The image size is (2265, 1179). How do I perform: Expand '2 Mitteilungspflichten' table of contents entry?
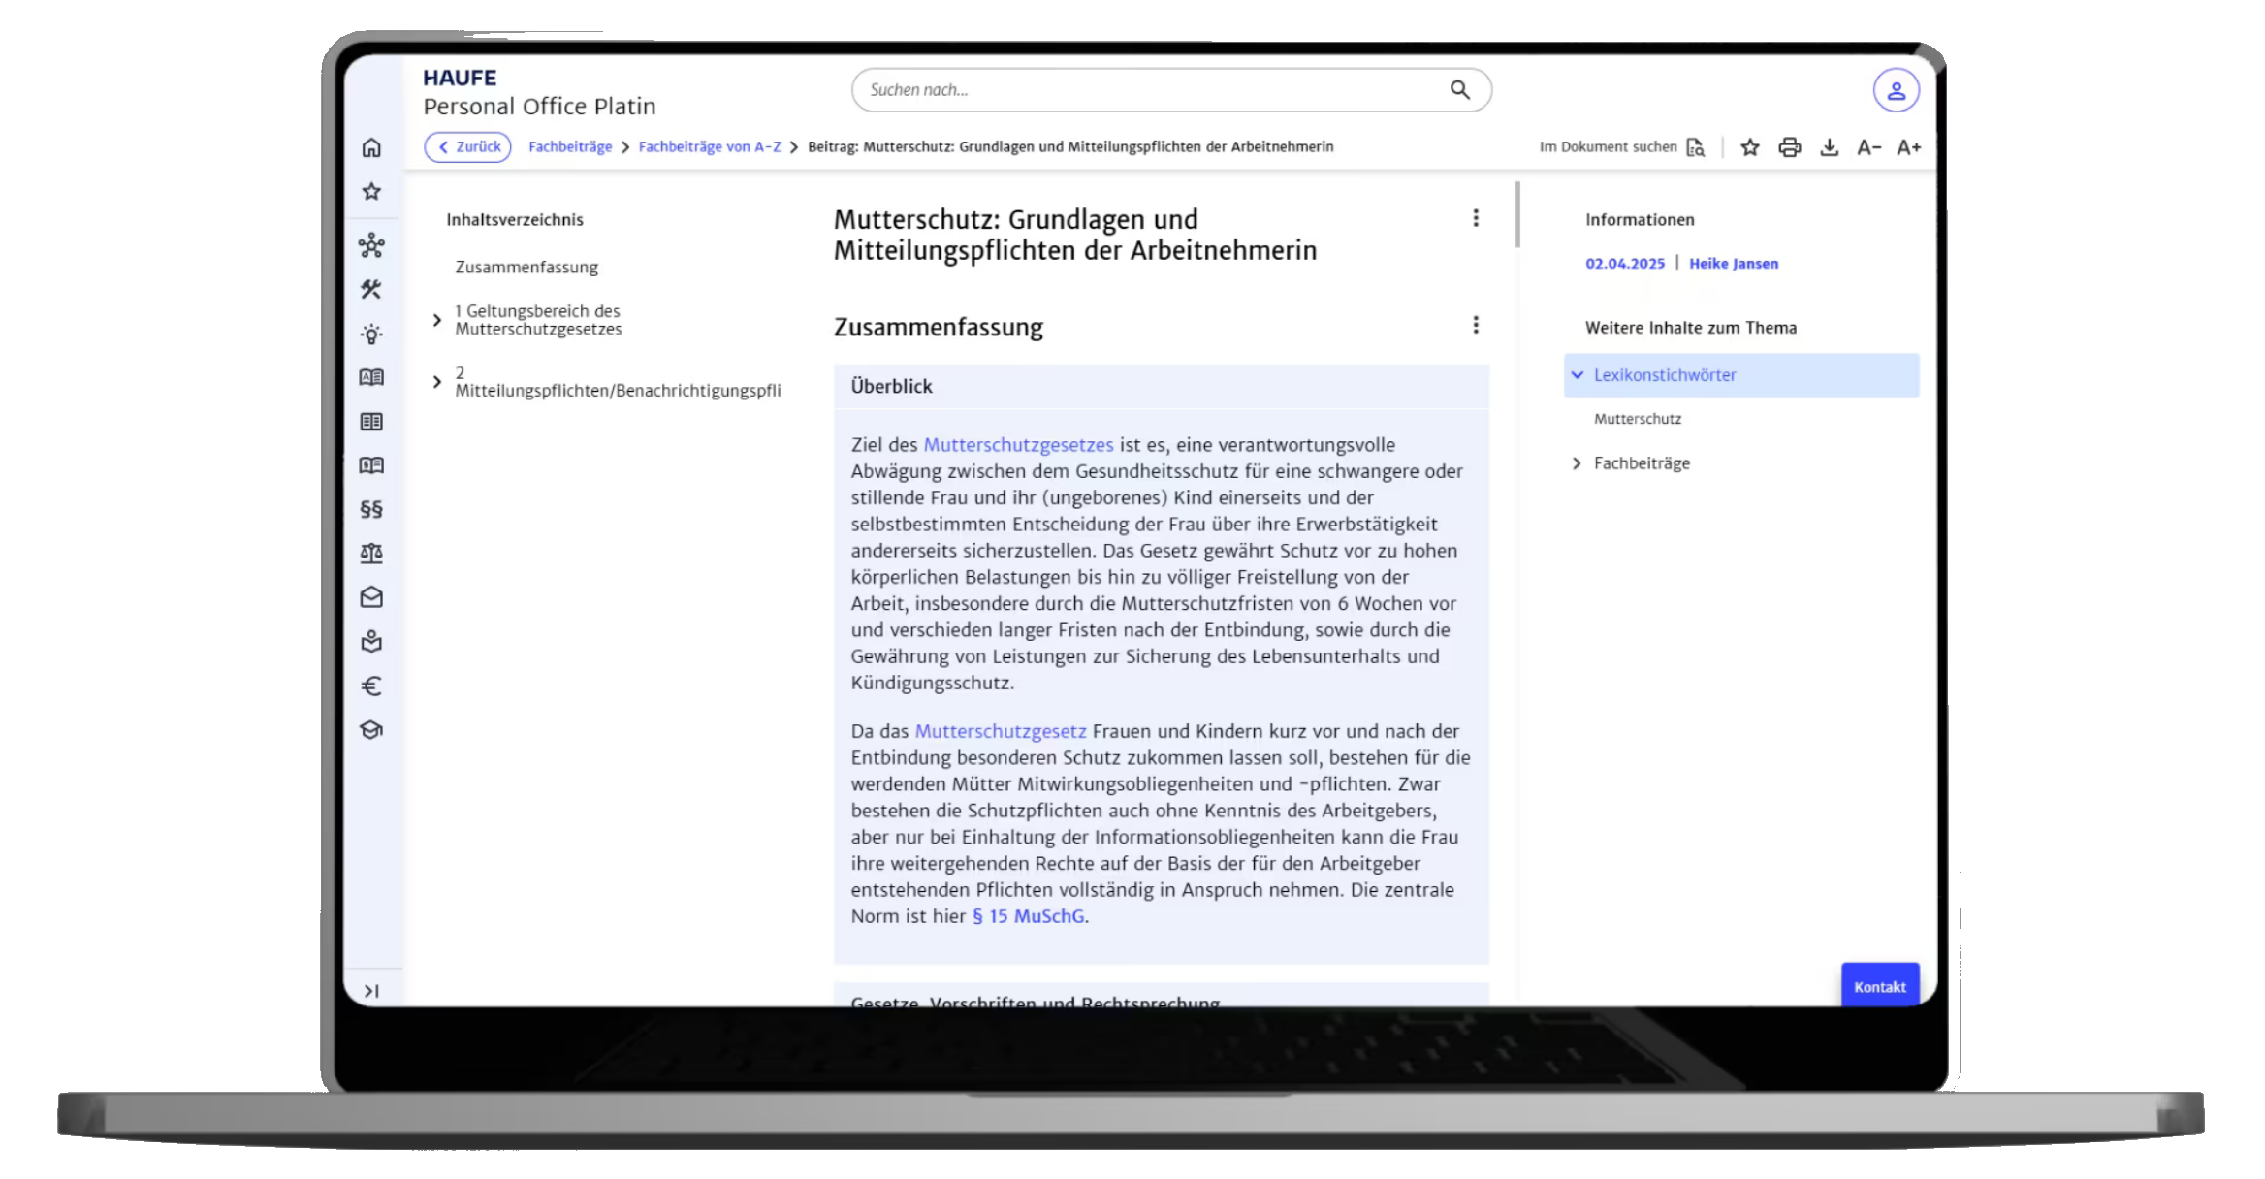pos(437,382)
